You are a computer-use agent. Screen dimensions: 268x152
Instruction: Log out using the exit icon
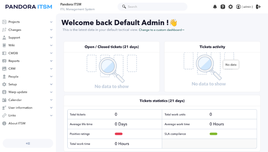[x=258, y=7]
